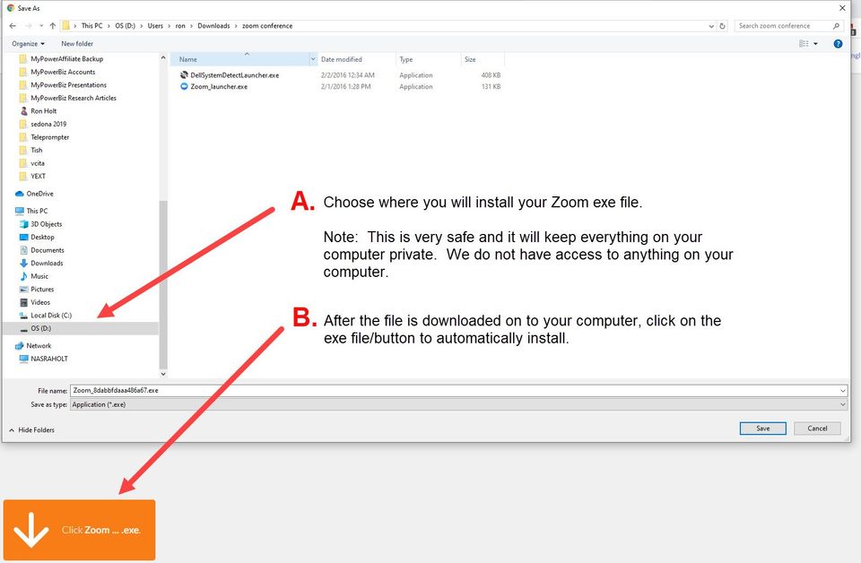Screen dimensions: 861x563
Task: Click the Save button
Action: pyautogui.click(x=762, y=429)
